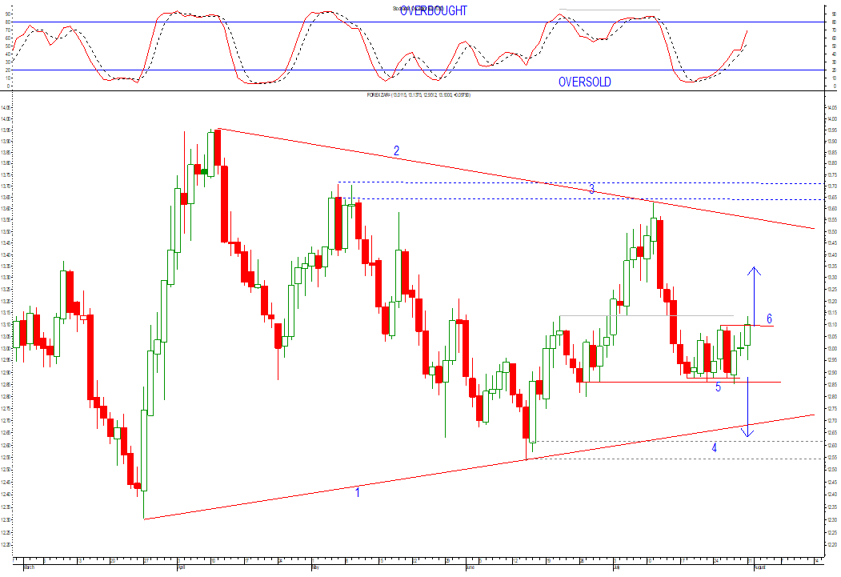Expand the upper dashed blue resistance level

pos(480,182)
